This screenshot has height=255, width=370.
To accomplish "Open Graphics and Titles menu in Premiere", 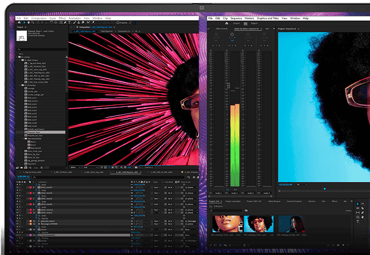I will (x=267, y=18).
